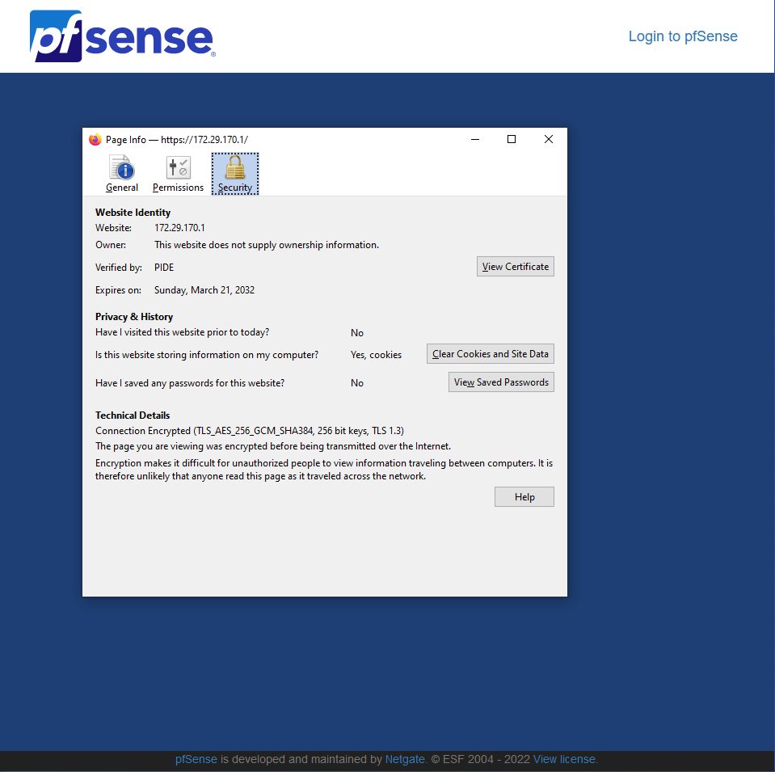This screenshot has height=772, width=775.
Task: Maximize the Page Info window
Action: click(x=512, y=139)
